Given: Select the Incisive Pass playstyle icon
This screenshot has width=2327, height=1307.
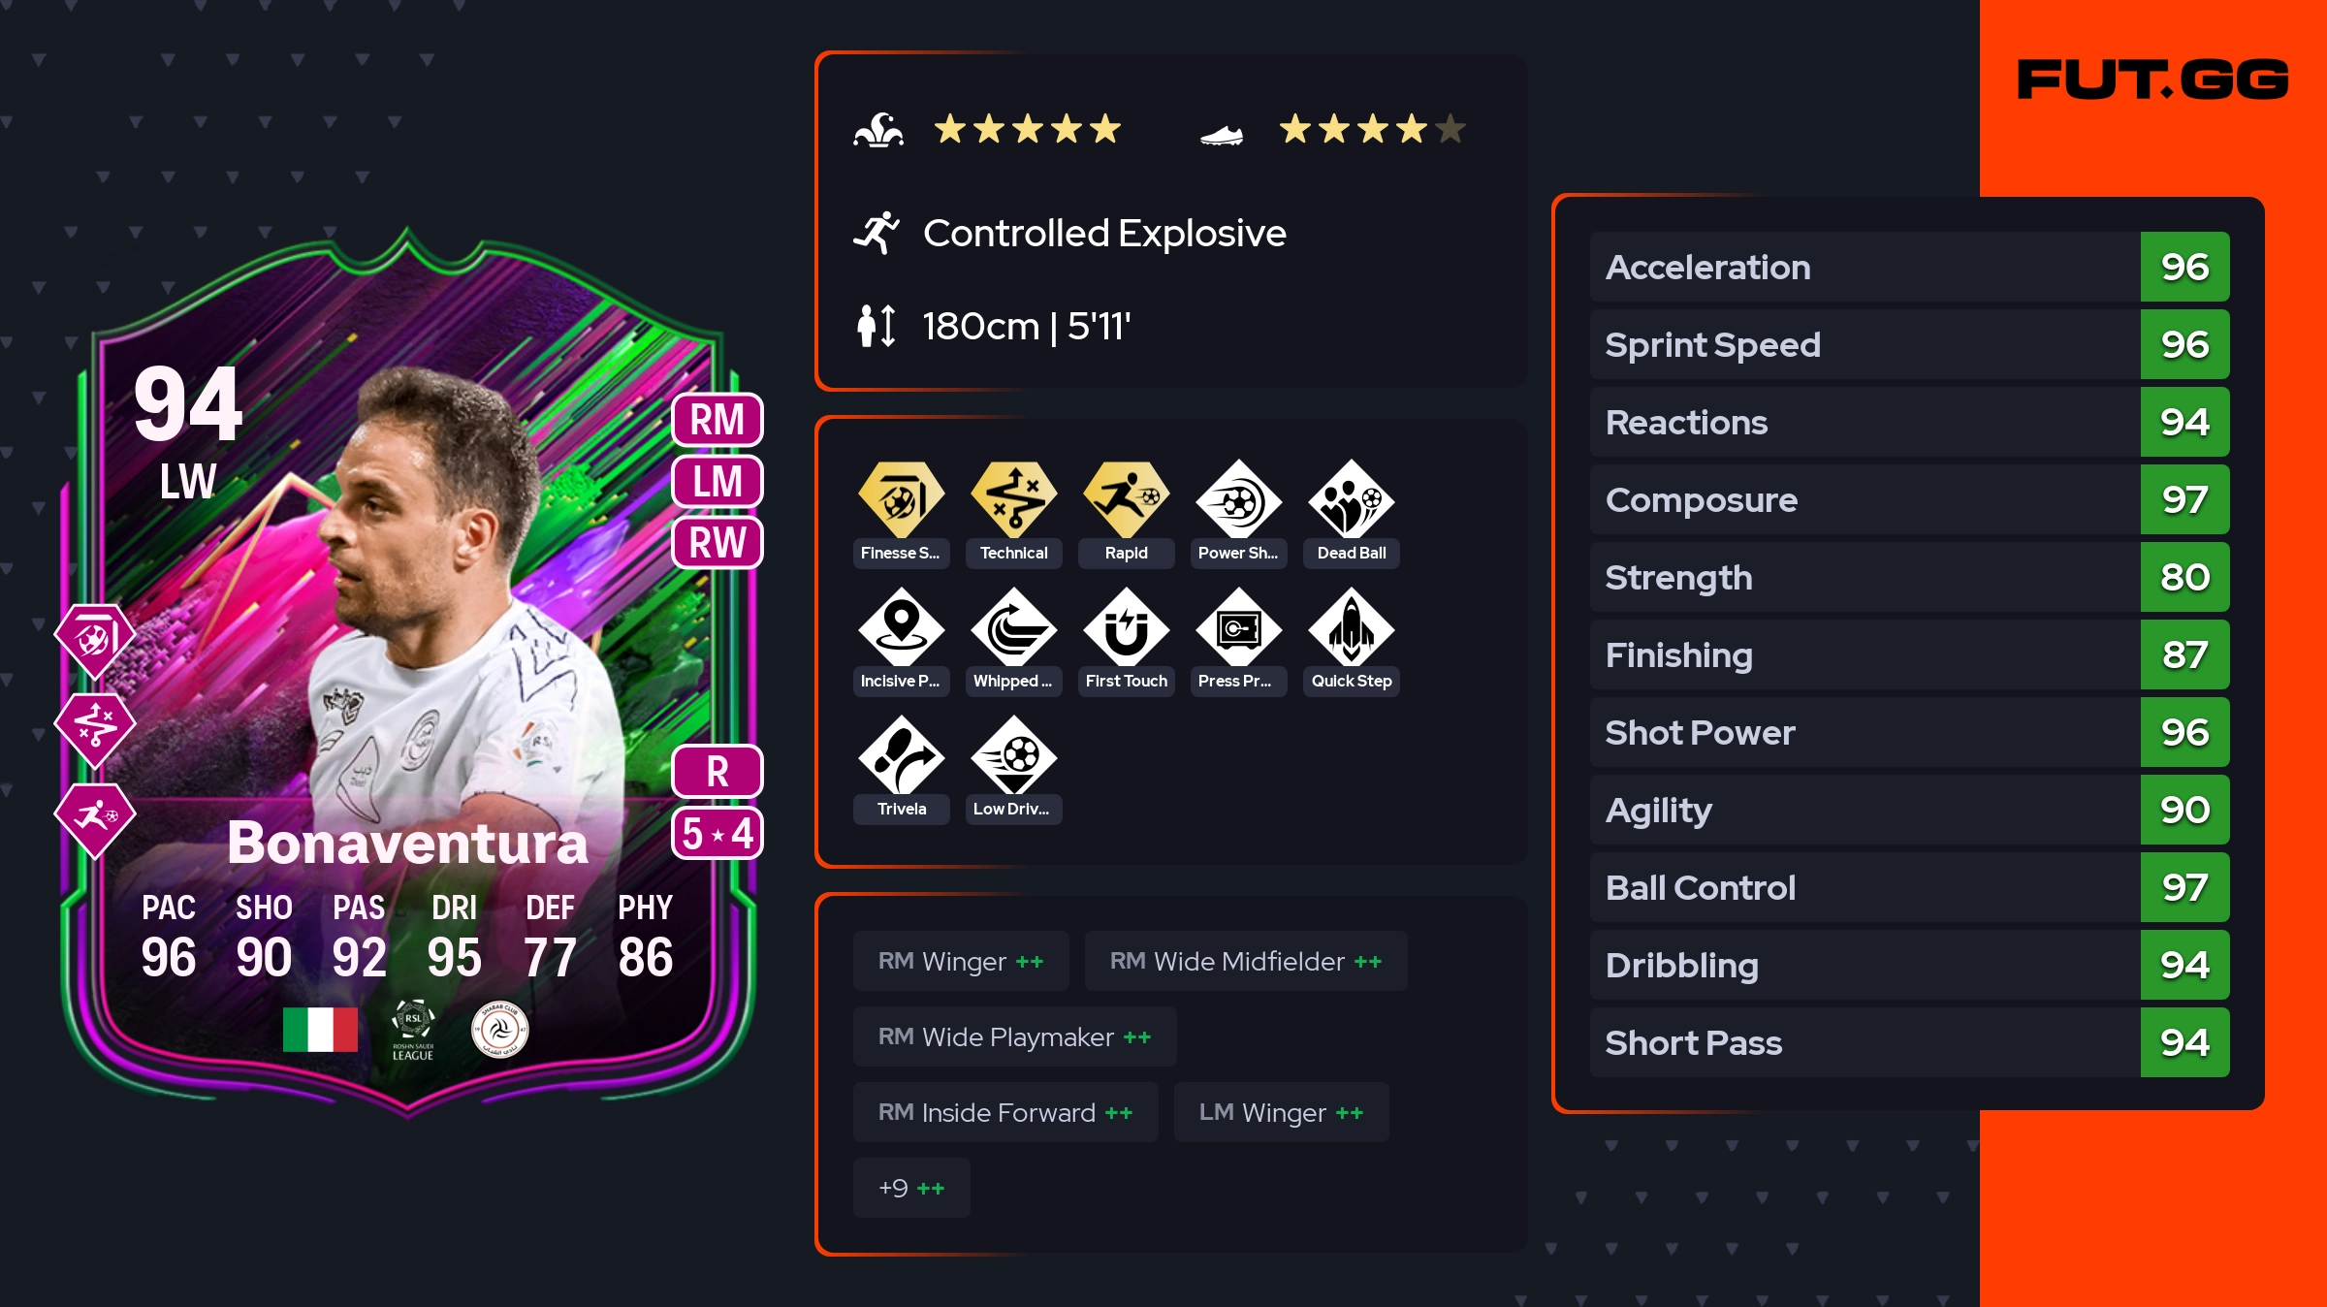Looking at the screenshot, I should pyautogui.click(x=901, y=628).
